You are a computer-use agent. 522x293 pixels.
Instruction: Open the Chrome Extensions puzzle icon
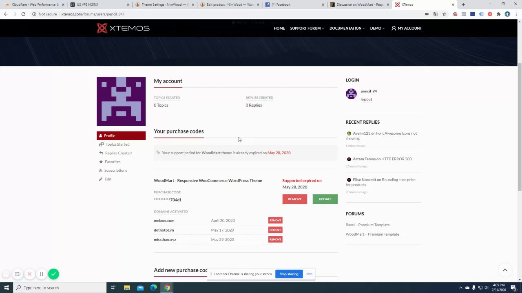[498, 14]
